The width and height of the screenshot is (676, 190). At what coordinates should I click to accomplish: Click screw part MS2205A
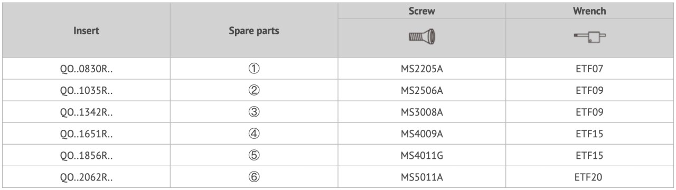(x=422, y=69)
